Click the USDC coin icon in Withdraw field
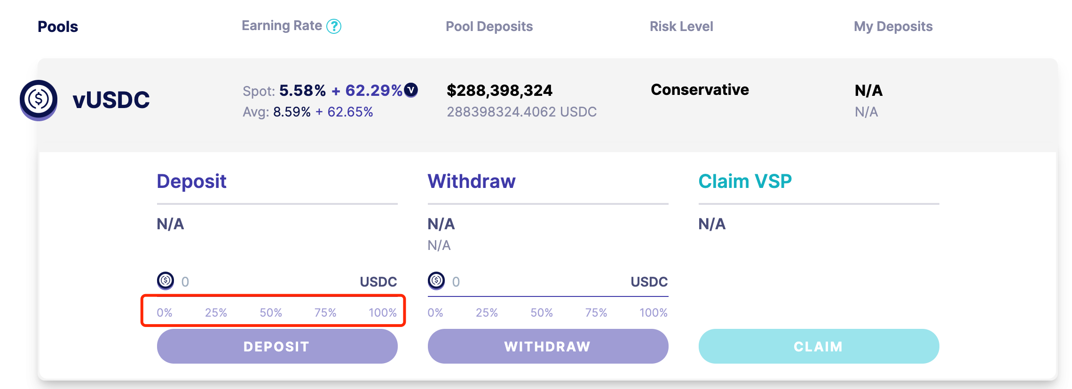The width and height of the screenshot is (1072, 389). coord(436,281)
